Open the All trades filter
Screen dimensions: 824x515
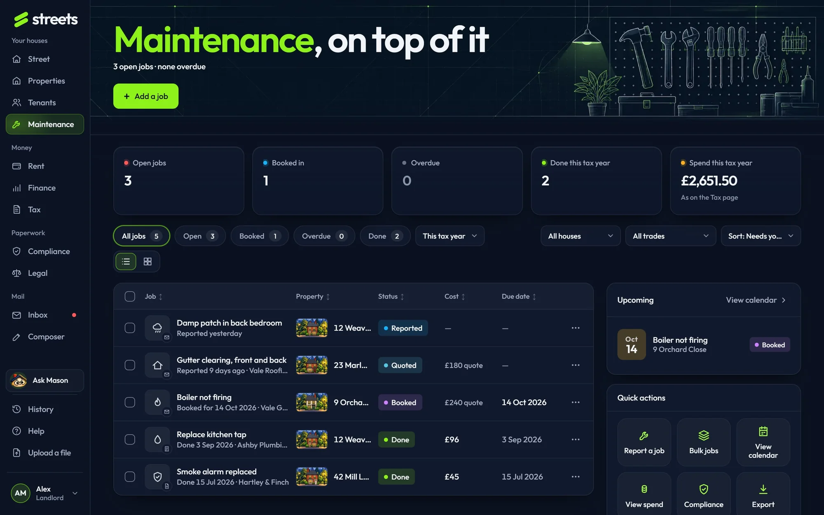pyautogui.click(x=671, y=236)
